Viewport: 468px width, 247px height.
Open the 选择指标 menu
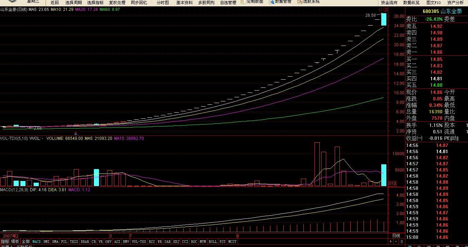[x=95, y=2]
